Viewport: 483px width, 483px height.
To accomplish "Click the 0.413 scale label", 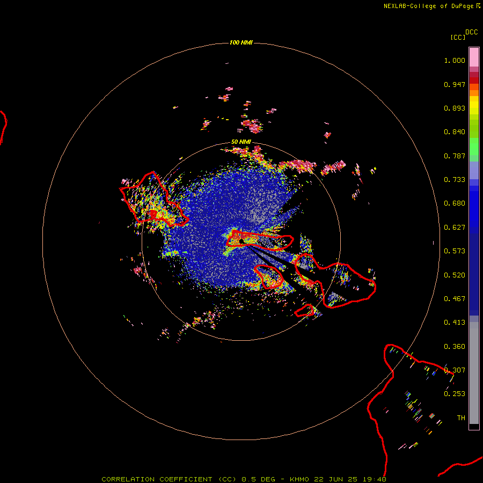I will pos(455,323).
